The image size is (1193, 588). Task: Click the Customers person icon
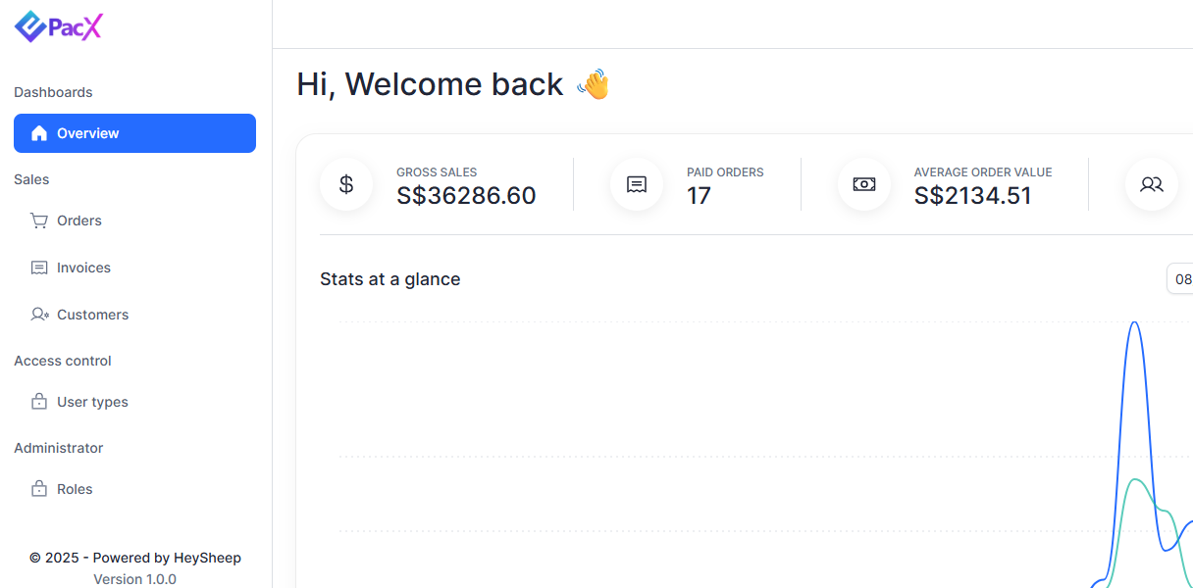[39, 315]
